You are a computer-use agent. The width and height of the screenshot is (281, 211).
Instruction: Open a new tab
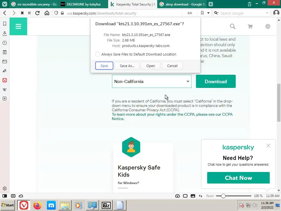pos(211,4)
